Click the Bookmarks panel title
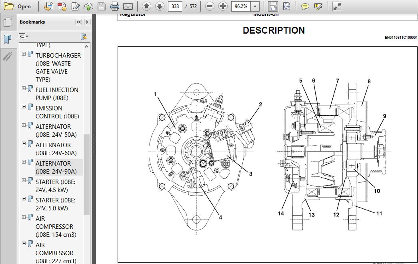418x264 pixels. [32, 22]
